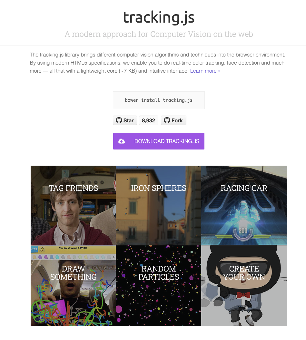Click the GitHub octocat icon on Star button
The height and width of the screenshot is (340, 306).
(x=119, y=120)
